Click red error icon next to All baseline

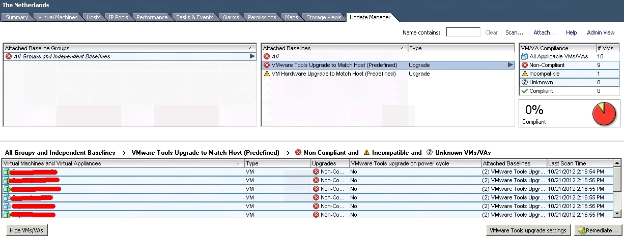point(267,56)
